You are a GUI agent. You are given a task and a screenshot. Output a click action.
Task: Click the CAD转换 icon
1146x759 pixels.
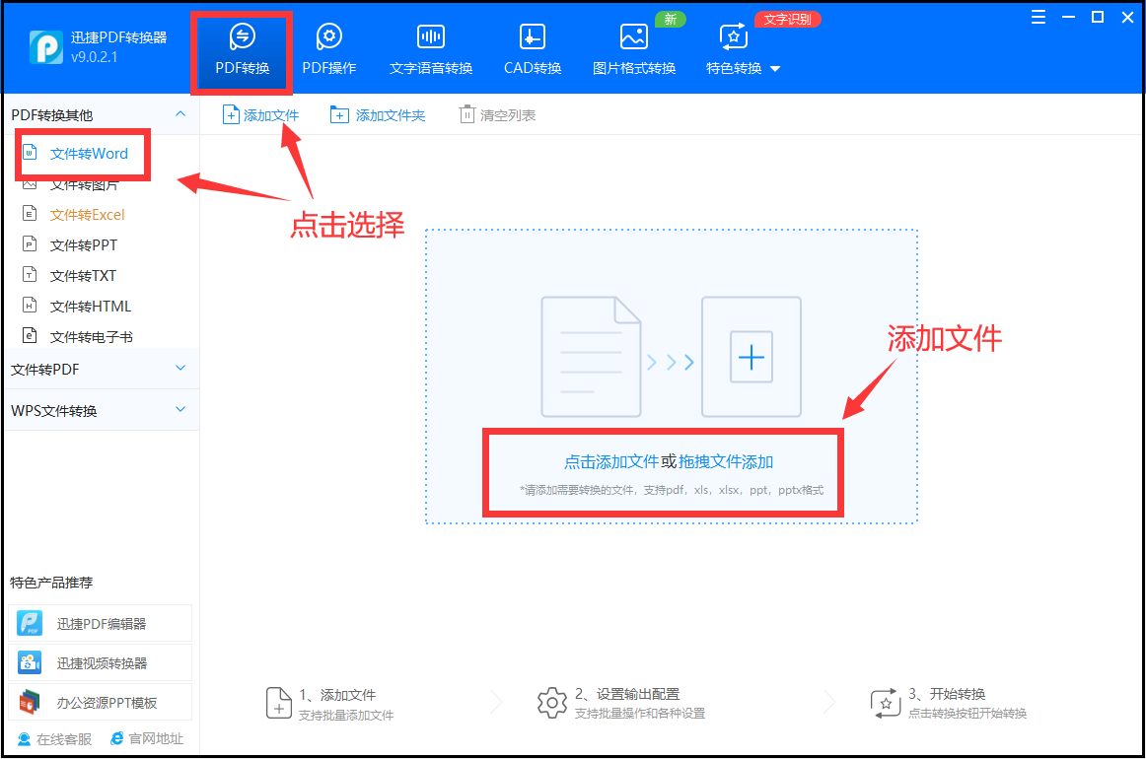(x=533, y=35)
